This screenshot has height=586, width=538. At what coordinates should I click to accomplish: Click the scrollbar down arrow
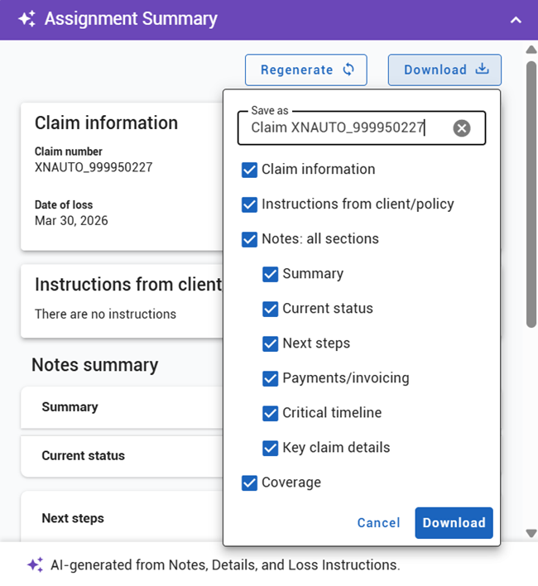(531, 533)
